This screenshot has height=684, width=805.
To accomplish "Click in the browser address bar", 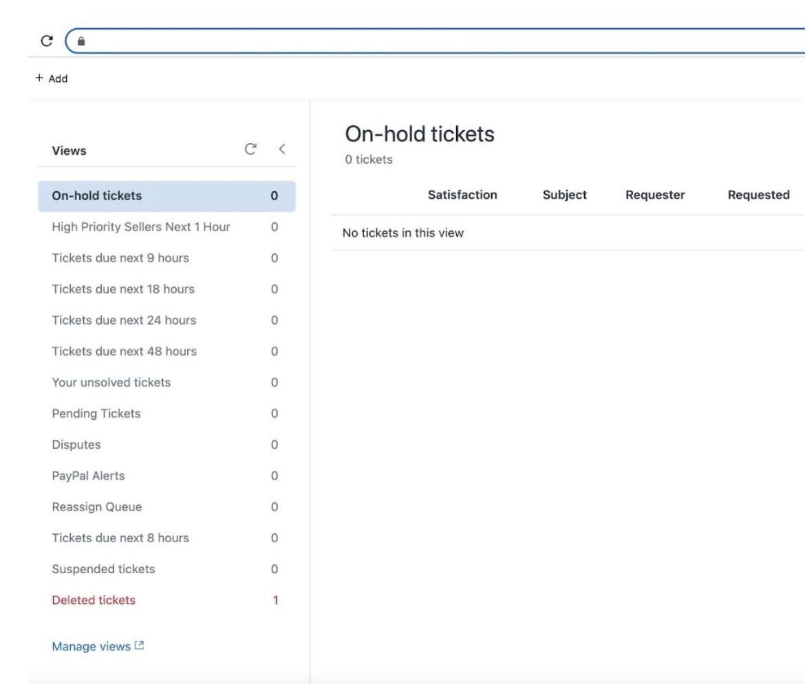I will coord(442,41).
